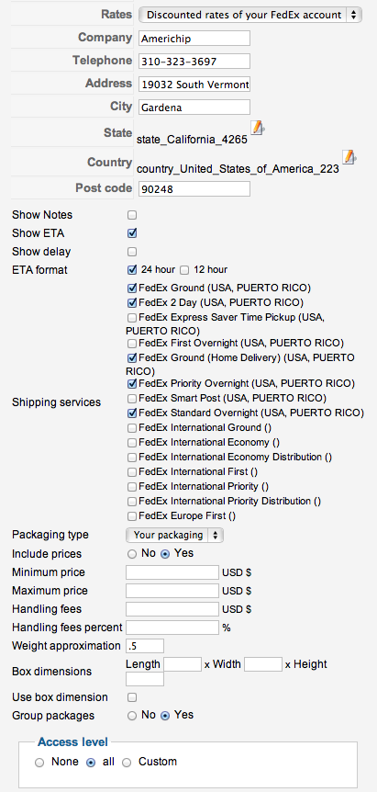
Task: Tick the Show delay checkbox
Action: [132, 252]
